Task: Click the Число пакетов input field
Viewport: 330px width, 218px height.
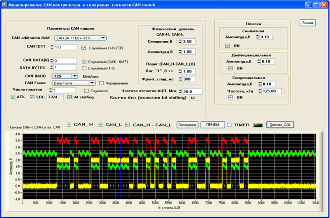Action: (x=64, y=90)
